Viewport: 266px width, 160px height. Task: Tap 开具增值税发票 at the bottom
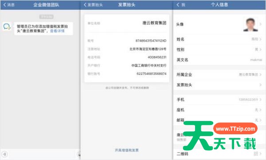[127, 150]
